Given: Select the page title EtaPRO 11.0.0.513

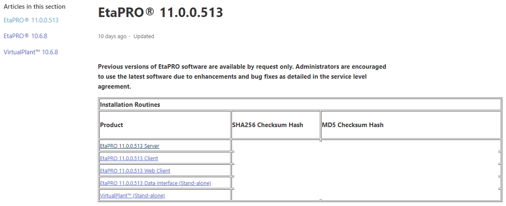Looking at the screenshot, I should [160, 12].
